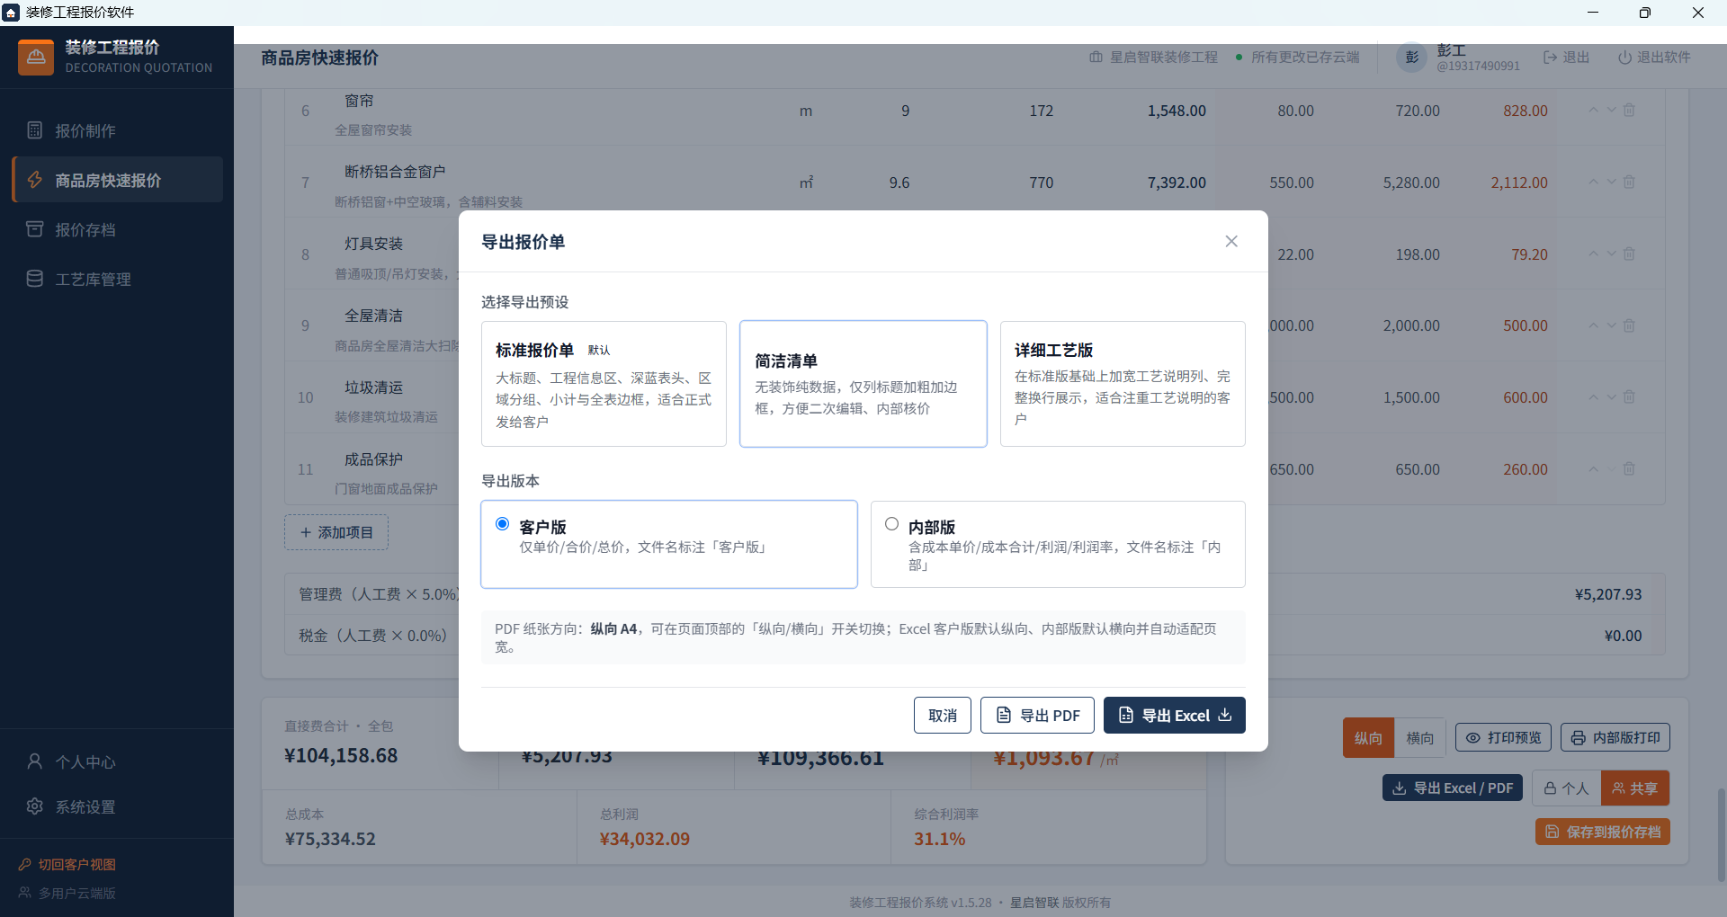Click the 退出 logout icon button
1727x917 pixels.
point(1566,57)
